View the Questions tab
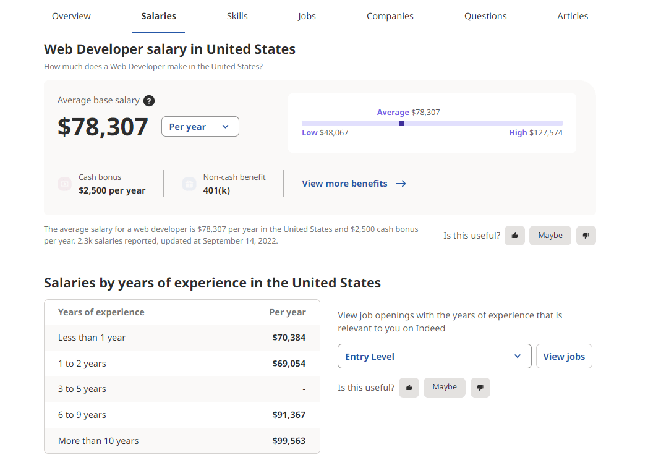This screenshot has width=661, height=468. [485, 16]
